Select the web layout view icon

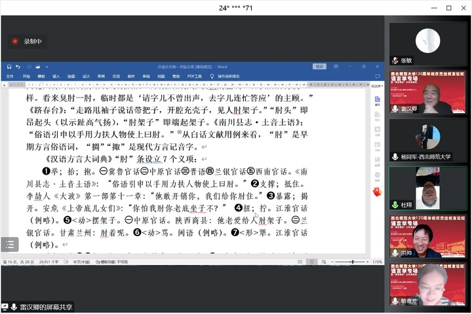click(x=324, y=262)
